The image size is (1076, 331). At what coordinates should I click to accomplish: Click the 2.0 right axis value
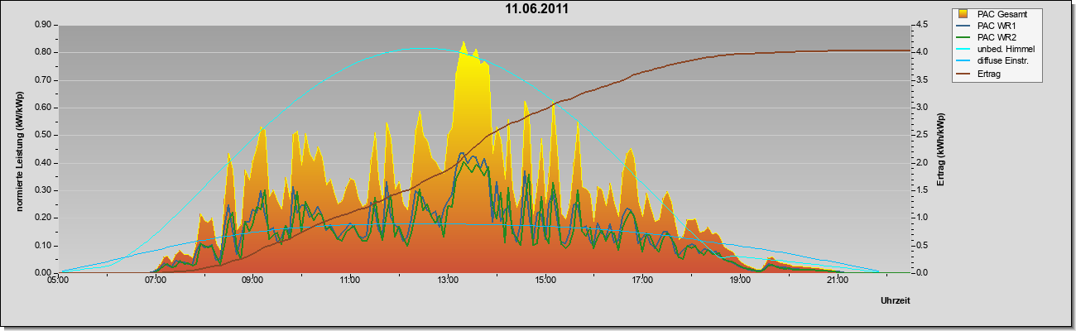(x=920, y=163)
